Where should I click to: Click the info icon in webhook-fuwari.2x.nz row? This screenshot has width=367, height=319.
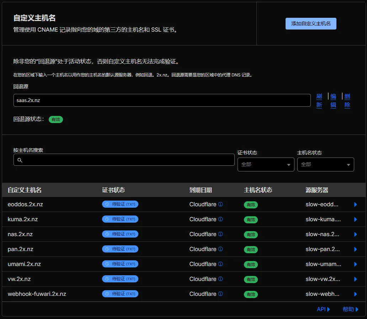point(220,294)
